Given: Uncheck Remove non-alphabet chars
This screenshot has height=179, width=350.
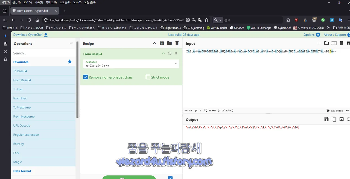Looking at the screenshot, I should pyautogui.click(x=86, y=77).
